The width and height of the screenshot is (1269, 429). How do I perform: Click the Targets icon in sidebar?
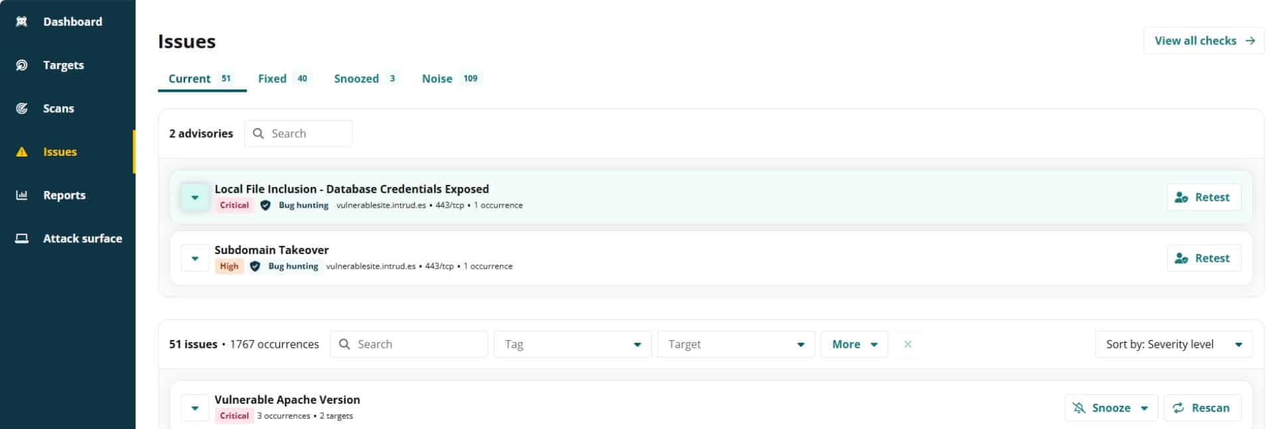tap(22, 65)
